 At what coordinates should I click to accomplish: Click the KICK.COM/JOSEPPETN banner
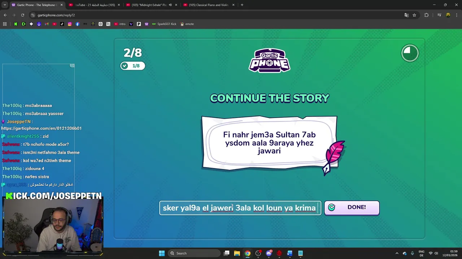click(53, 196)
